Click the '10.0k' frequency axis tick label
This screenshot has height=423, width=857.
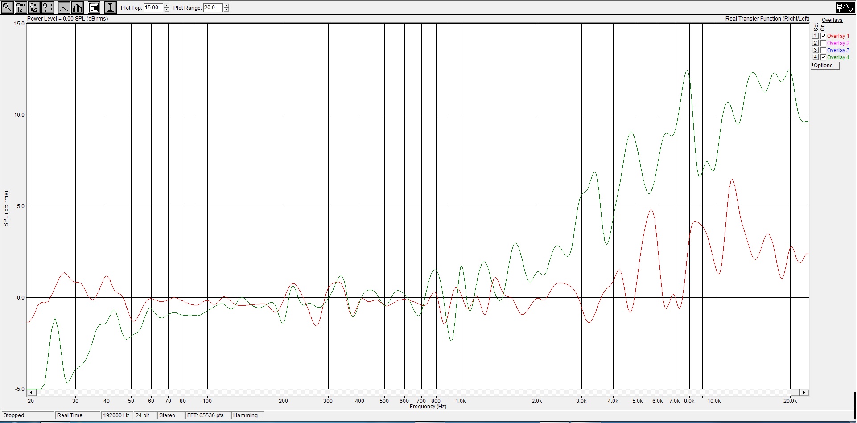[x=714, y=401]
